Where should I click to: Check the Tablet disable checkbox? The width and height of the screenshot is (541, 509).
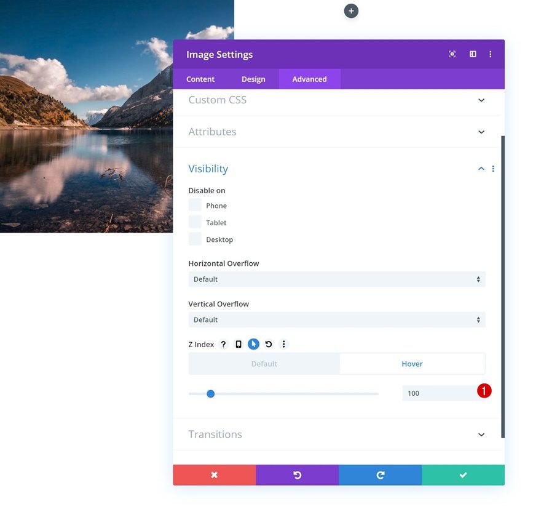(195, 222)
